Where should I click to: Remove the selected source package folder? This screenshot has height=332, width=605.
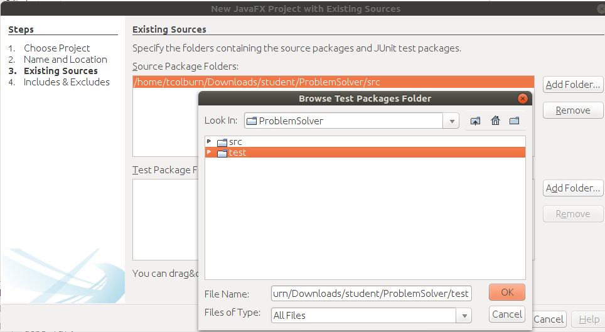coord(573,110)
